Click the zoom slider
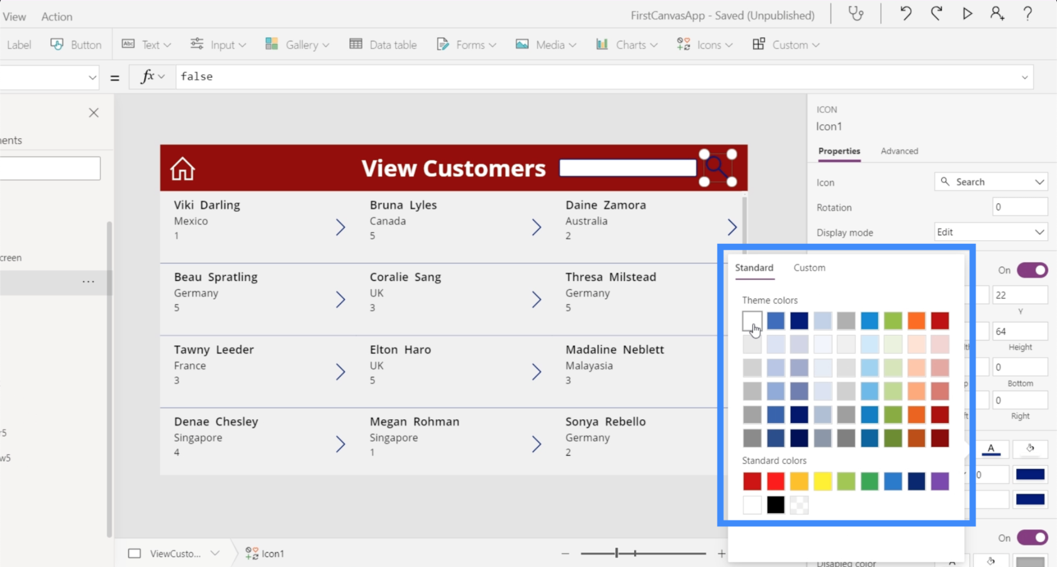 [643, 553]
